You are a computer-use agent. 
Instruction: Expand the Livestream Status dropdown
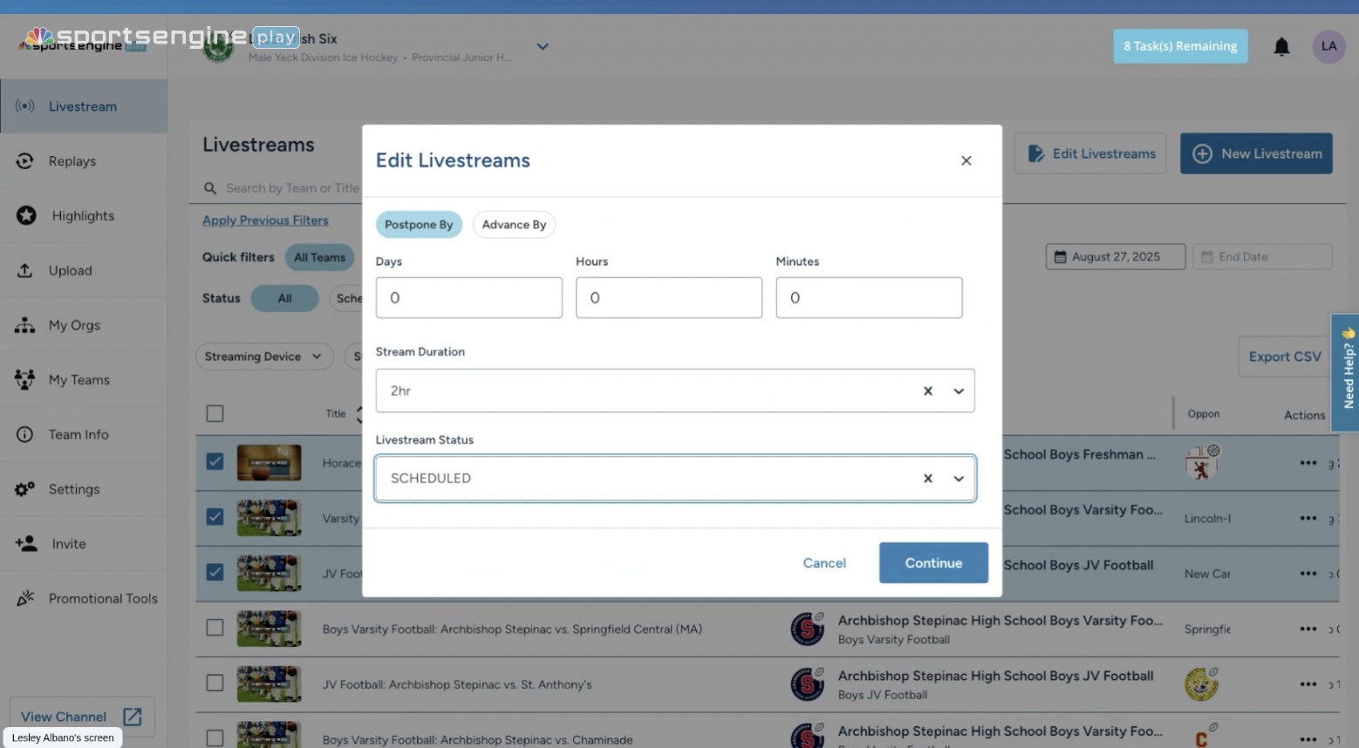[x=959, y=479]
